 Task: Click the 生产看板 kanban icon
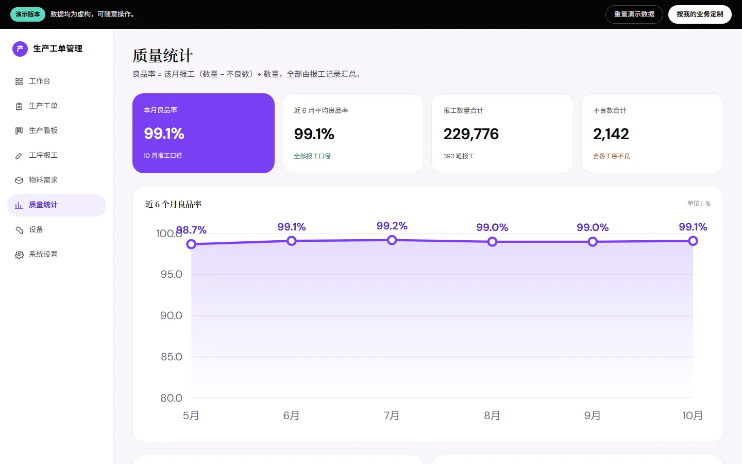(19, 131)
